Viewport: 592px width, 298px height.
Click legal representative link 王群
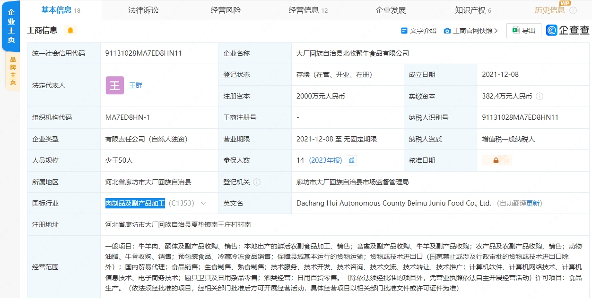[x=136, y=85]
